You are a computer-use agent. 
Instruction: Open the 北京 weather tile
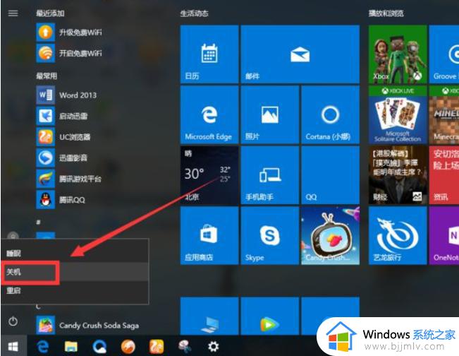tap(209, 175)
